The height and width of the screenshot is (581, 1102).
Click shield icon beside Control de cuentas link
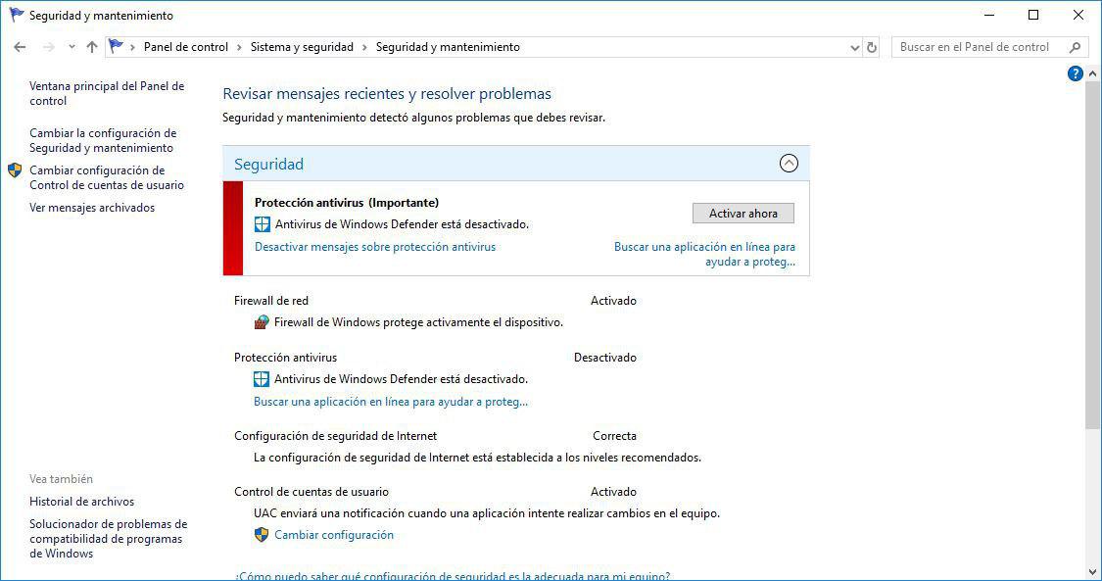(15, 170)
